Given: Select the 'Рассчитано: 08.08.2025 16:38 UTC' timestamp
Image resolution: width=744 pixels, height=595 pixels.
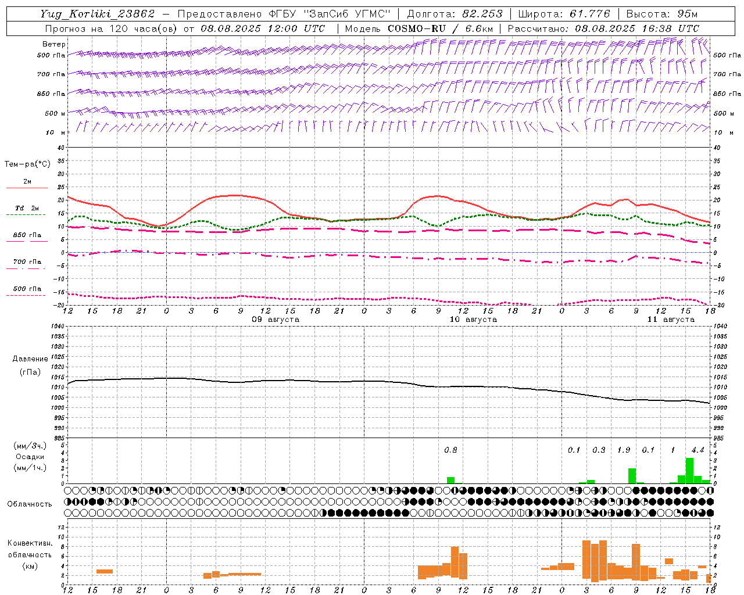Looking at the screenshot, I should click(603, 28).
